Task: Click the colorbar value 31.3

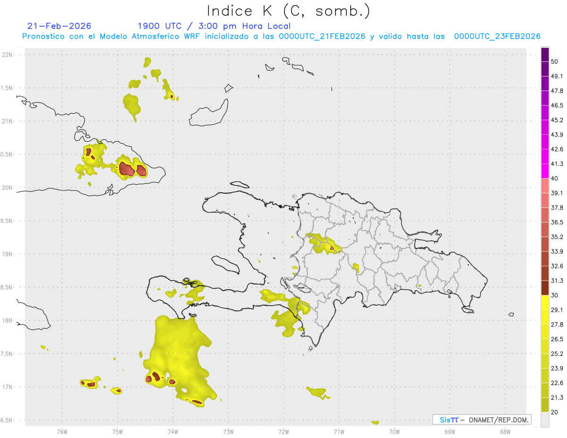Action: pyautogui.click(x=557, y=281)
